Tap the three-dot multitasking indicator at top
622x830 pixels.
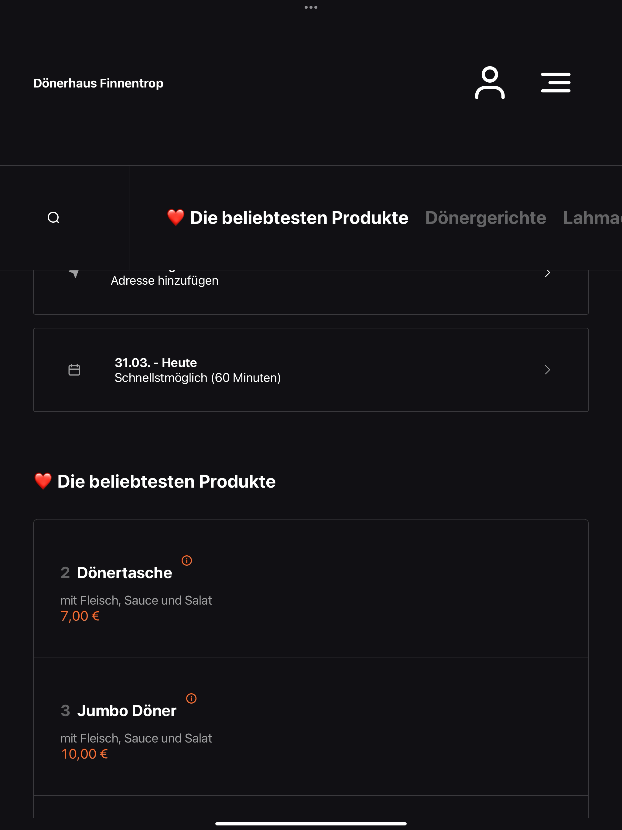pyautogui.click(x=311, y=7)
